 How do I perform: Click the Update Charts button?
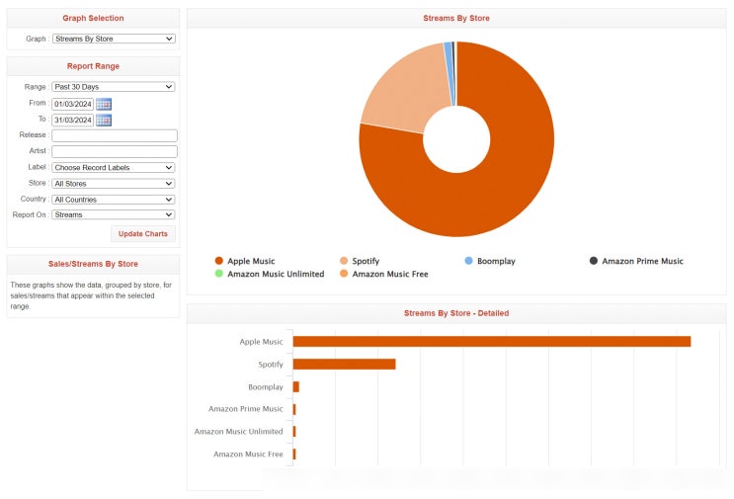tap(143, 233)
